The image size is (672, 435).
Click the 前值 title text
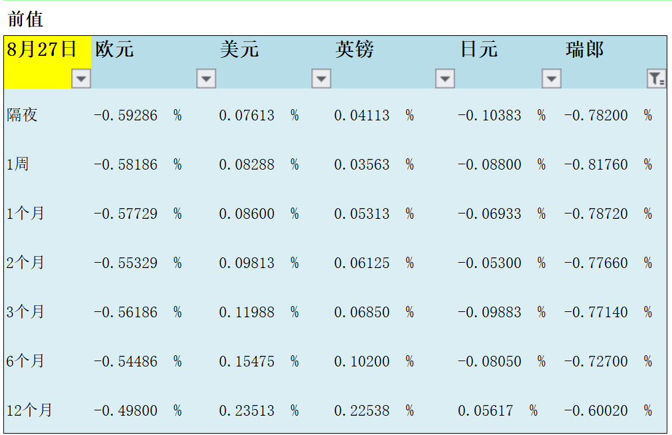click(26, 19)
